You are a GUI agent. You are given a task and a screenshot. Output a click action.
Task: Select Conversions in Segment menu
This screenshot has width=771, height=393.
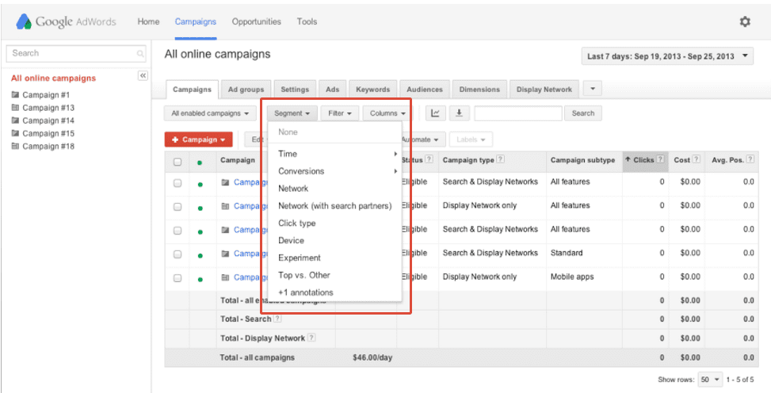coord(335,171)
